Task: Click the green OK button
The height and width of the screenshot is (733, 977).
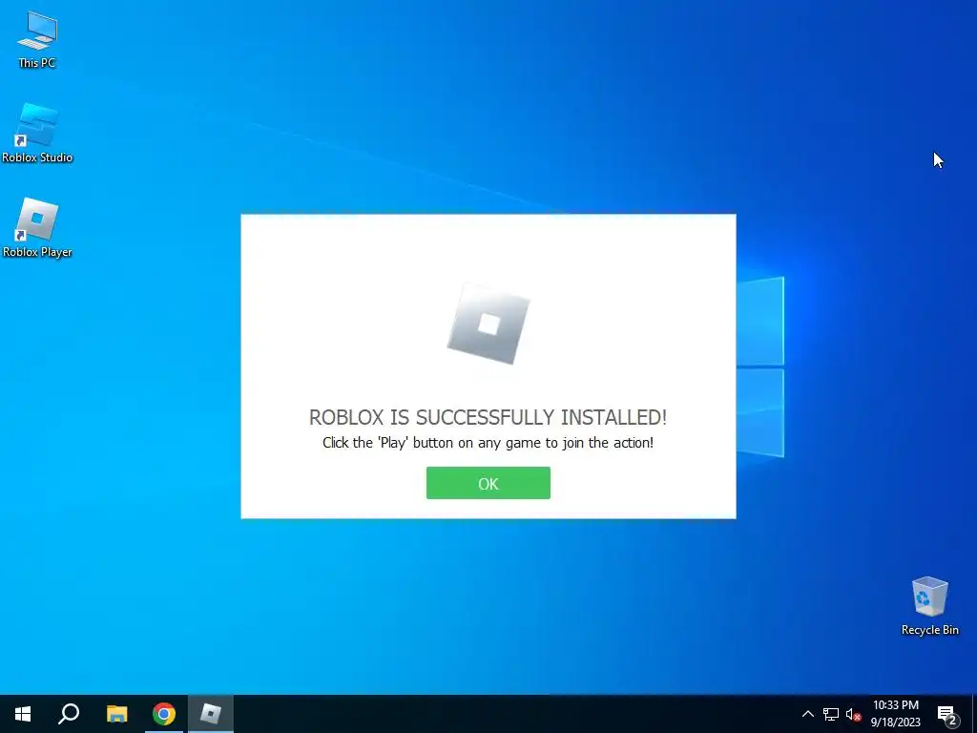Action: [x=488, y=483]
